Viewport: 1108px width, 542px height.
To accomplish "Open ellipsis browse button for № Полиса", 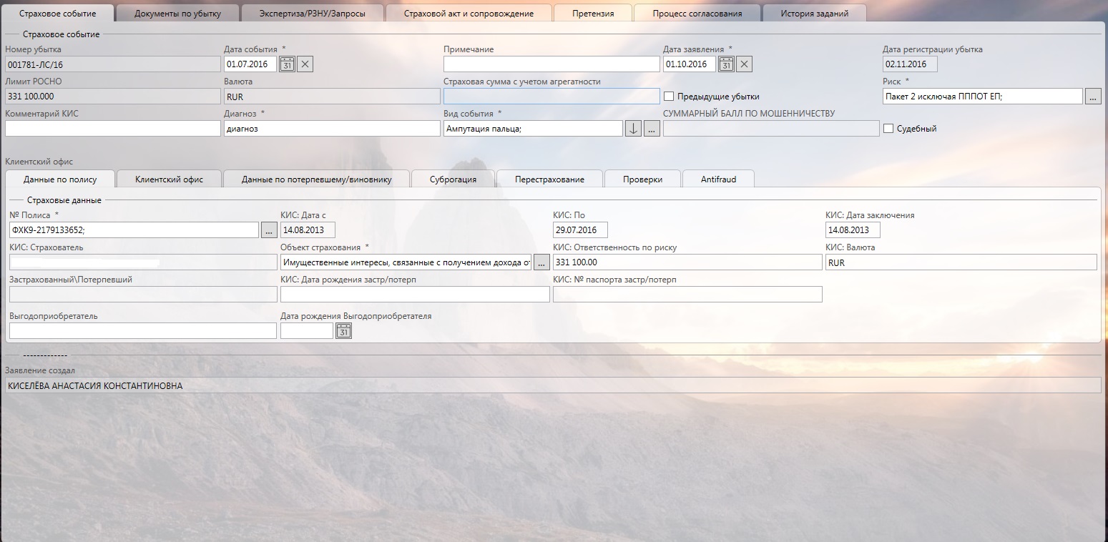I will tap(268, 230).
